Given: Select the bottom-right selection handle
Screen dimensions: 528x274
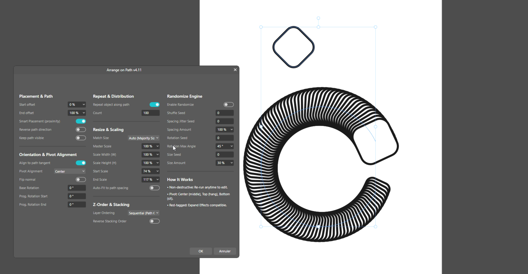Looking at the screenshot, I should [x=376, y=227].
